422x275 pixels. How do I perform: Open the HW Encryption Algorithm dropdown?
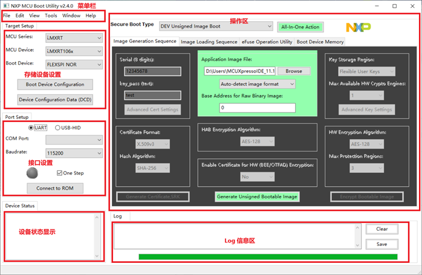click(366, 144)
